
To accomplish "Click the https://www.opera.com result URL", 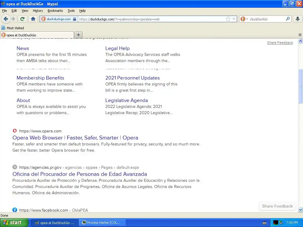I will click(40, 131).
